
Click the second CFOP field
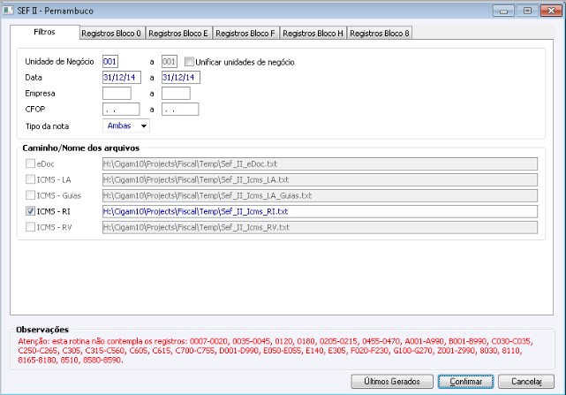point(180,110)
